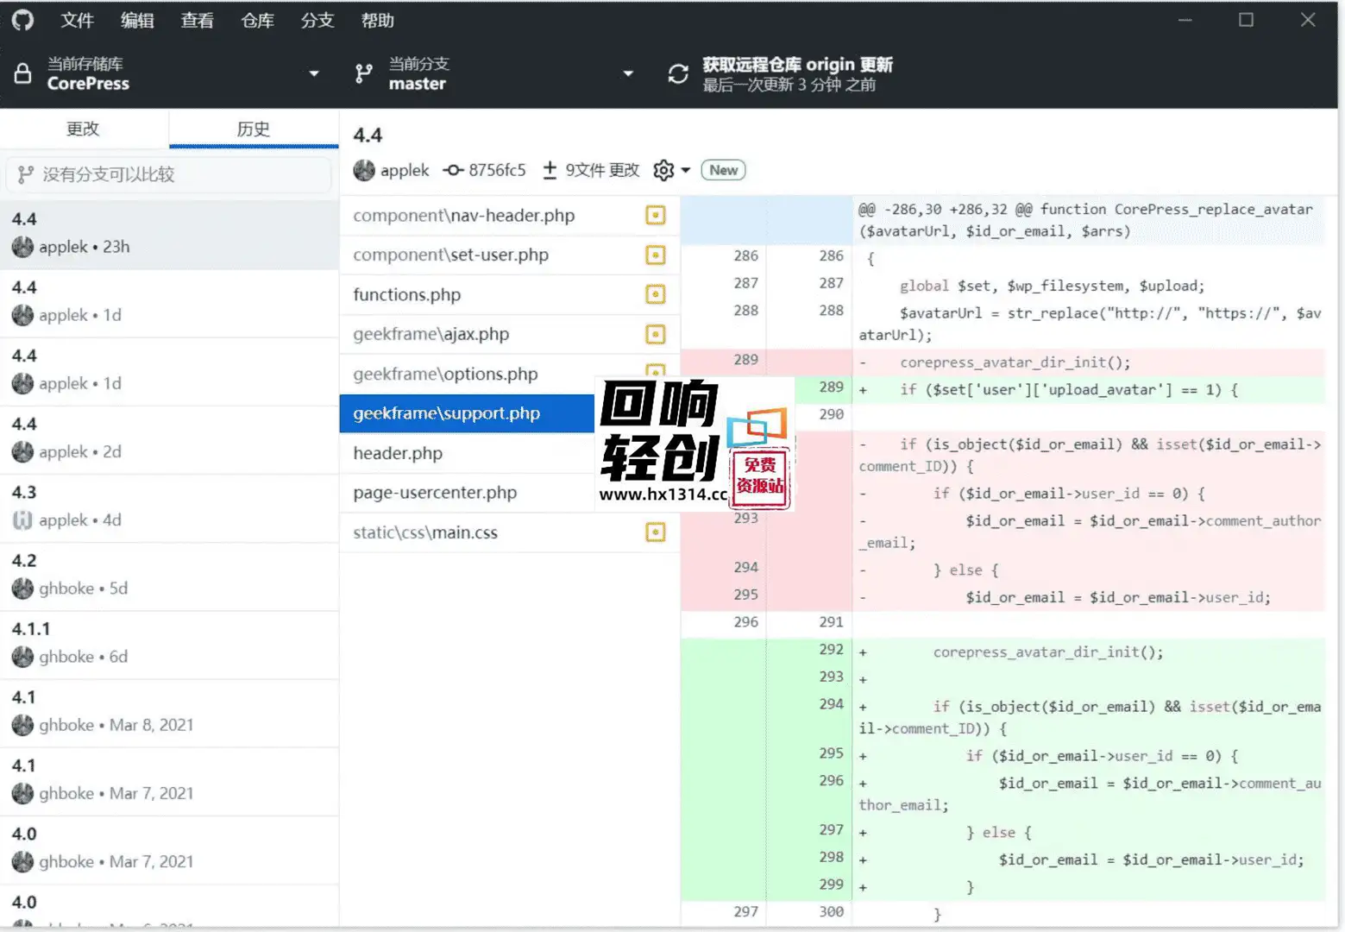Select file geekframe\support.php
This screenshot has width=1345, height=932.
tap(467, 413)
